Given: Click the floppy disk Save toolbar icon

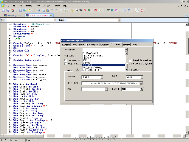Looking at the screenshot, I should (8, 10).
